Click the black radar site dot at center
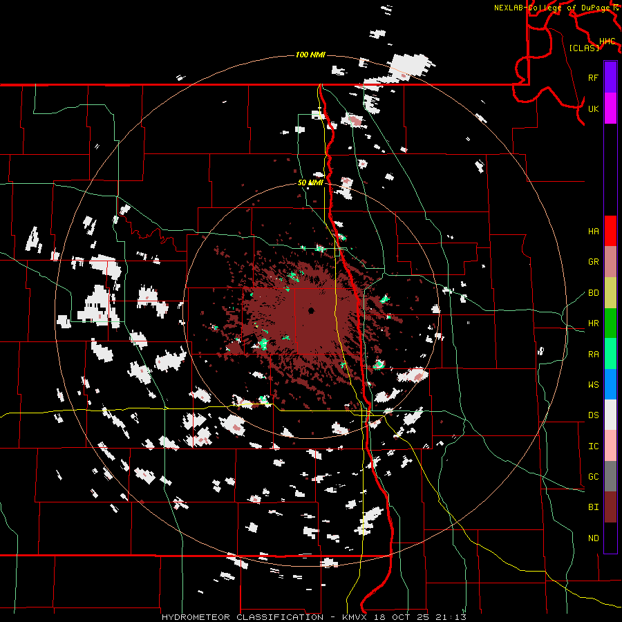This screenshot has height=622, width=622. click(x=311, y=310)
